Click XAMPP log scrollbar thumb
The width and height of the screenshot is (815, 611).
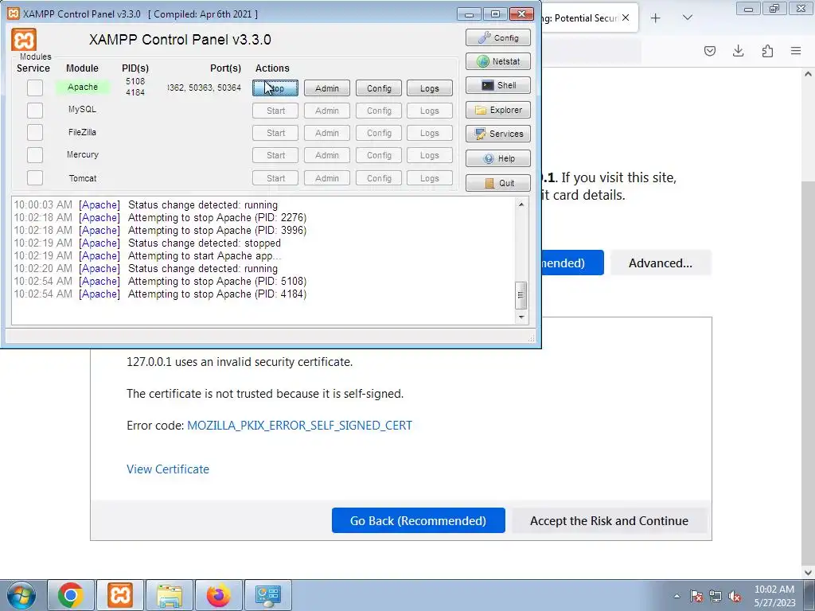(521, 295)
